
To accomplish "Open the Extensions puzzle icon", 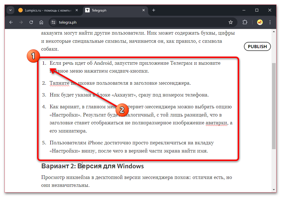I will pyautogui.click(x=245, y=22).
